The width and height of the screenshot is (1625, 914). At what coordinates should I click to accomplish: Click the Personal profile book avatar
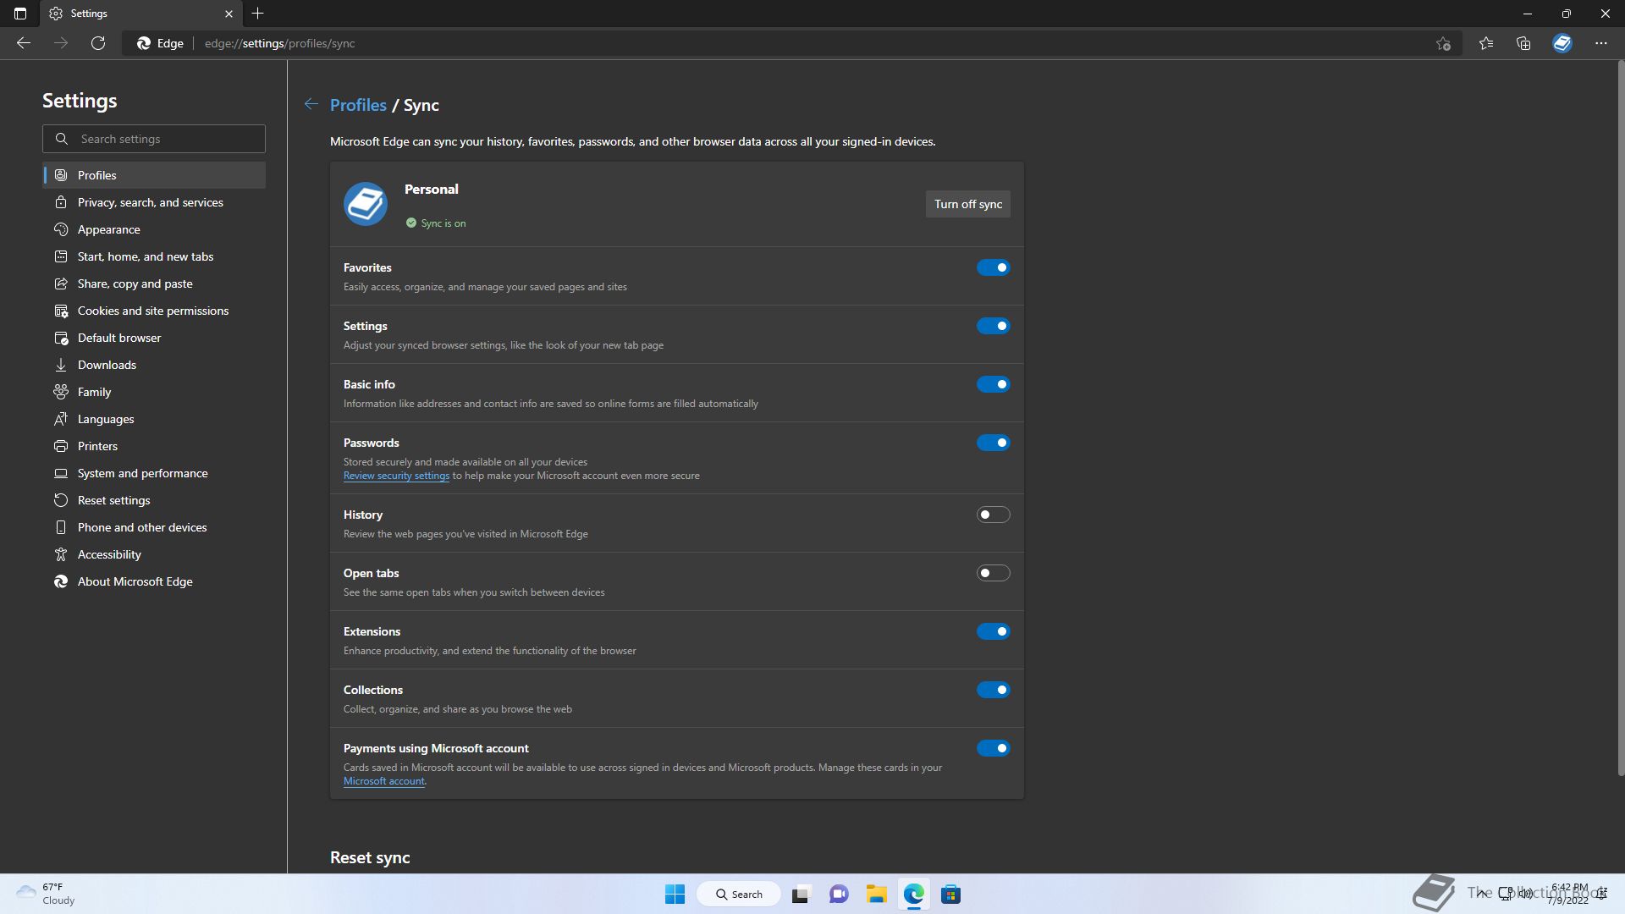coord(366,204)
